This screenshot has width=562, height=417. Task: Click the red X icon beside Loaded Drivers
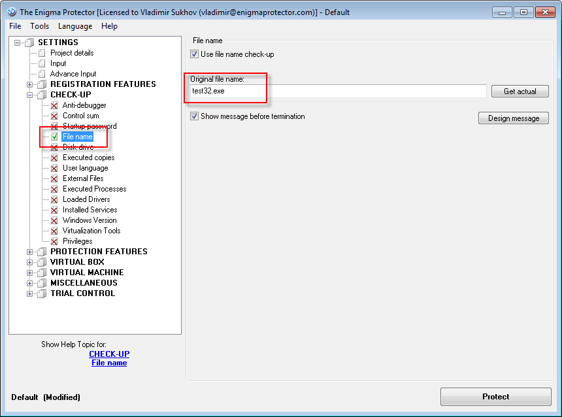[54, 199]
